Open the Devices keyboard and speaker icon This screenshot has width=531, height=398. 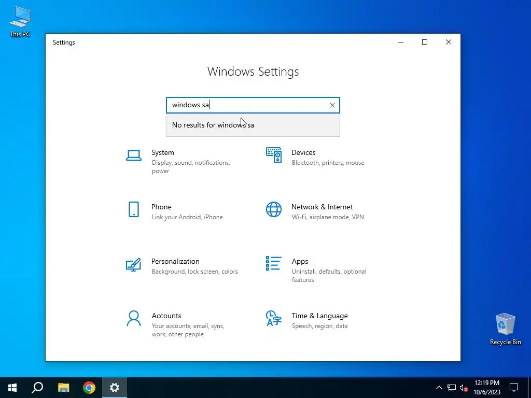click(274, 155)
